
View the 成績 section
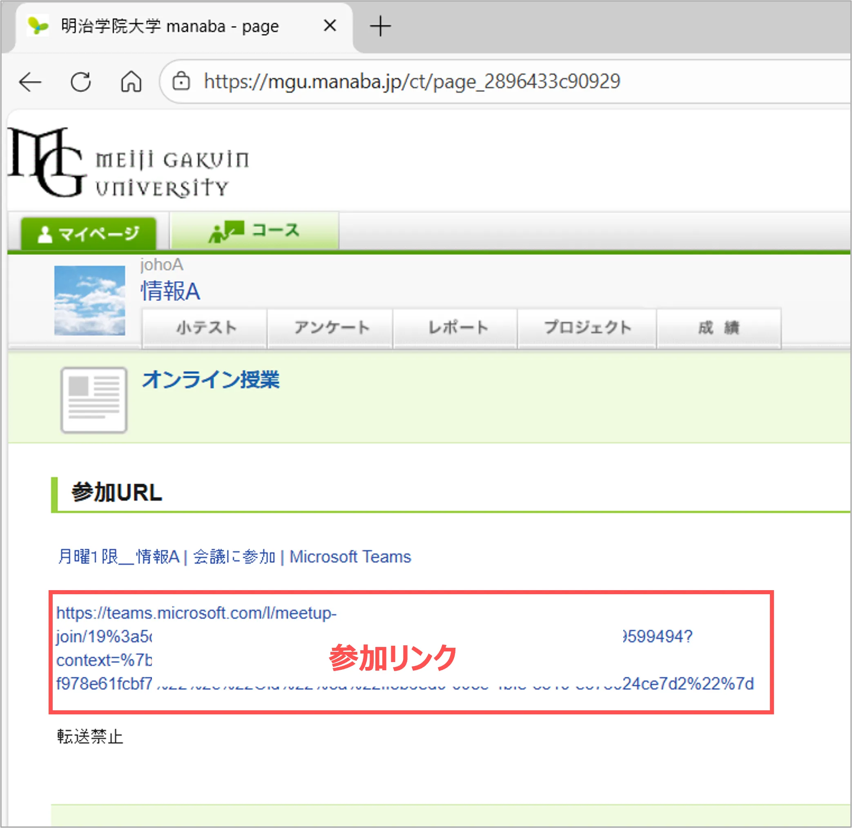pos(718,327)
